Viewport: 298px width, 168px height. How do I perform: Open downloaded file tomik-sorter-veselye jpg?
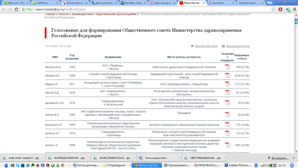pos(22,158)
